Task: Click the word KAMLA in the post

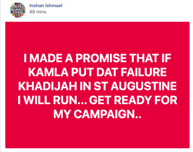Action: tap(48, 72)
